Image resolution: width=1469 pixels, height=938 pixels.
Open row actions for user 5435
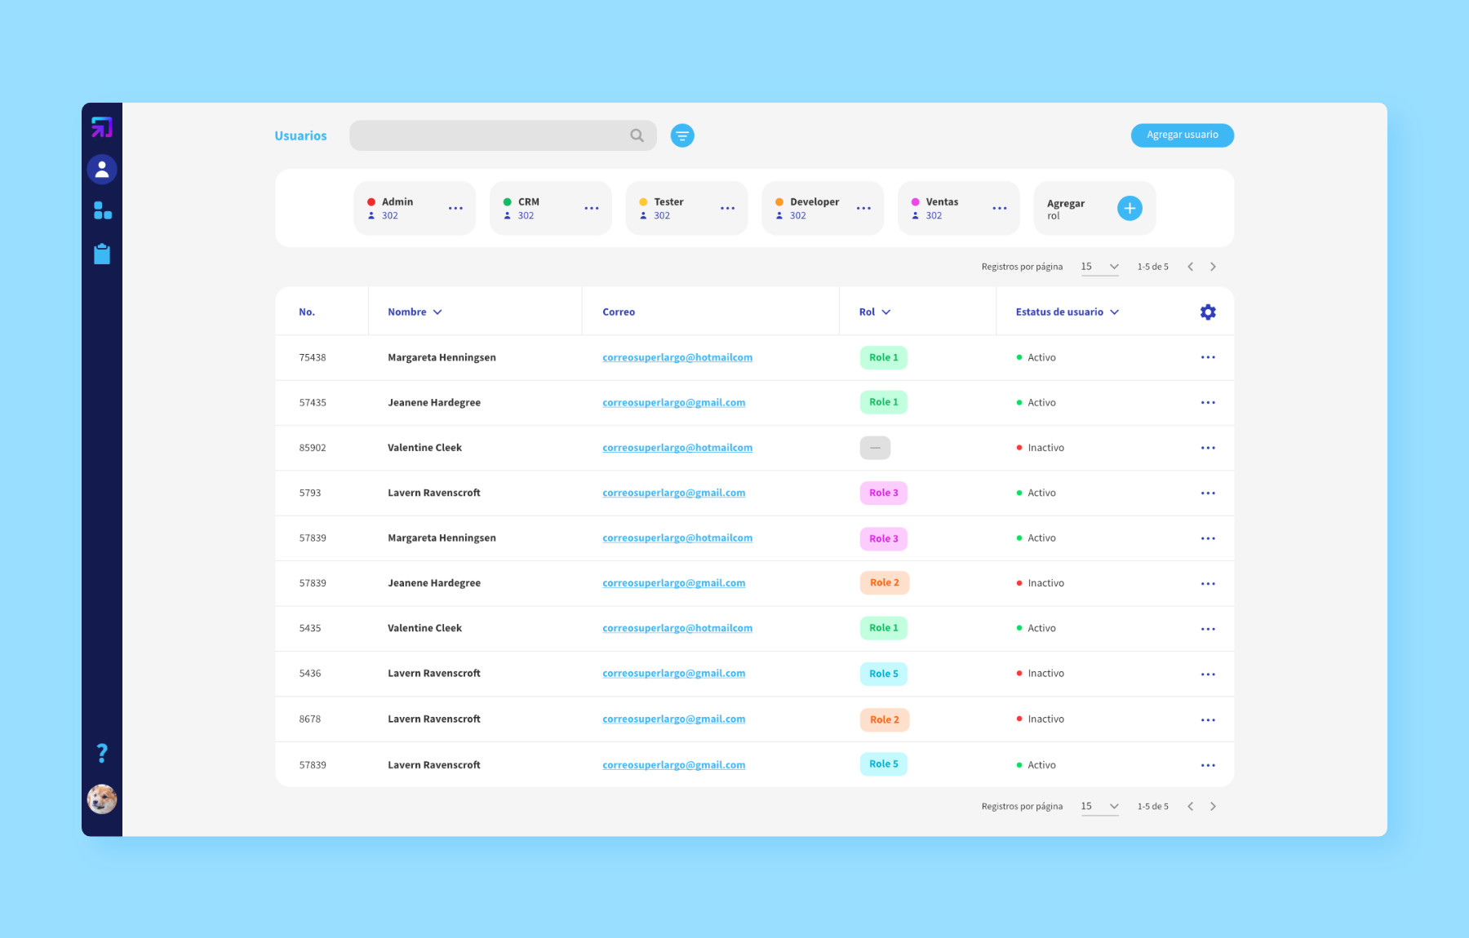1208,629
